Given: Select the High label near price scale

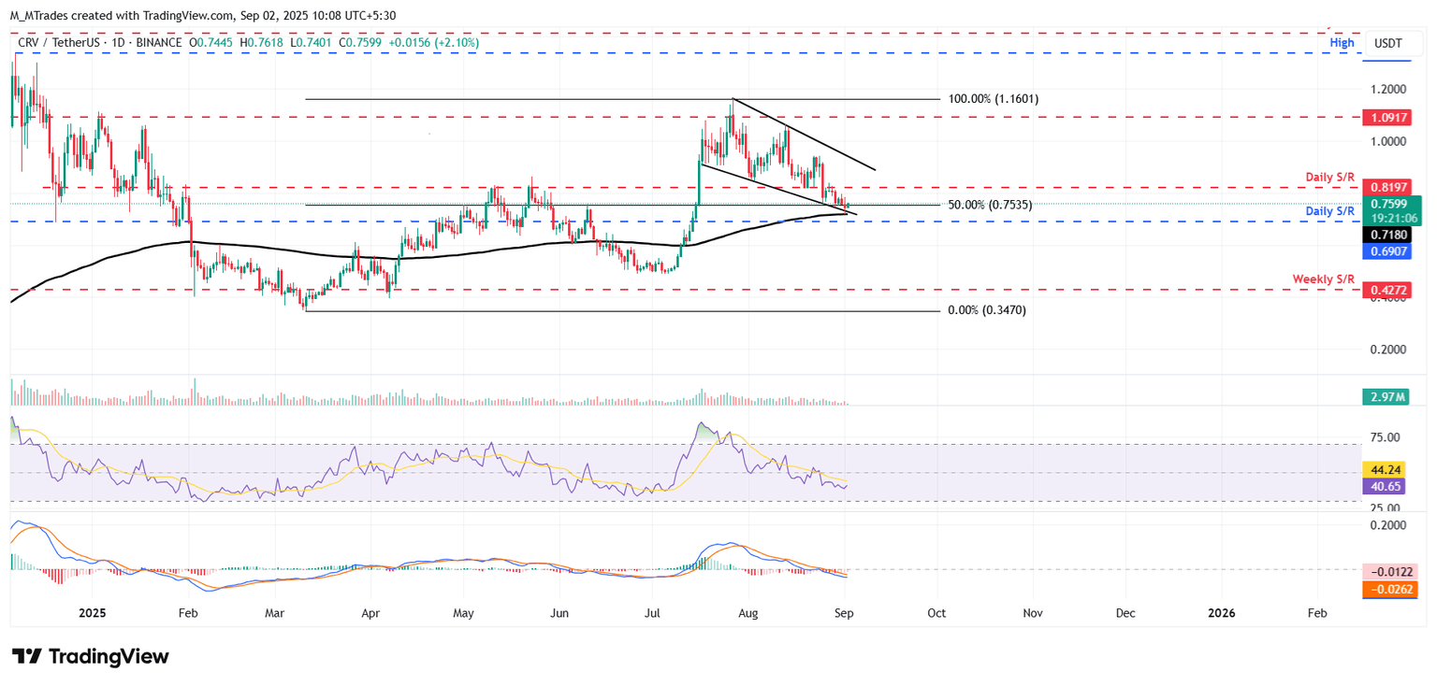Looking at the screenshot, I should point(1342,42).
